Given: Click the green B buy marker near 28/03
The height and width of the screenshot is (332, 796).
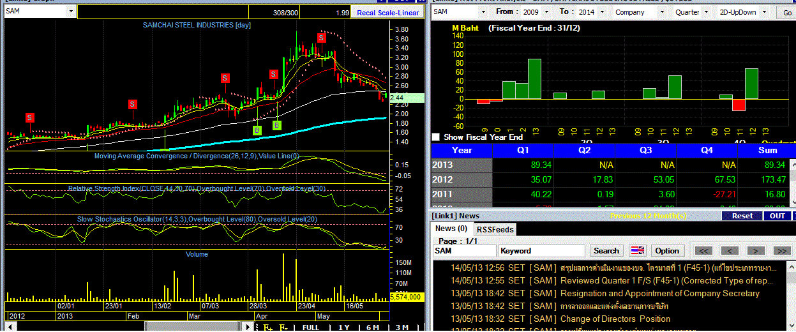Looking at the screenshot, I should click(x=257, y=130).
